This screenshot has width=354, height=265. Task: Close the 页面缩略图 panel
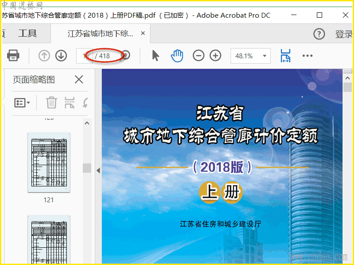pyautogui.click(x=79, y=79)
